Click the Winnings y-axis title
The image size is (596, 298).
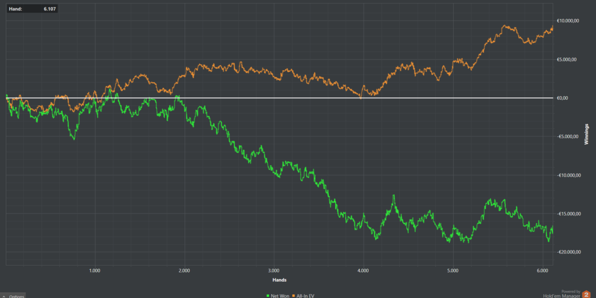(x=587, y=134)
